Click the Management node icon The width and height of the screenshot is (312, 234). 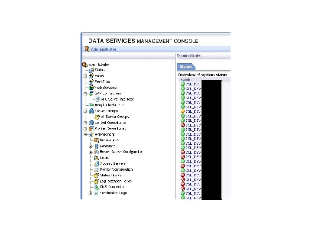91,134
